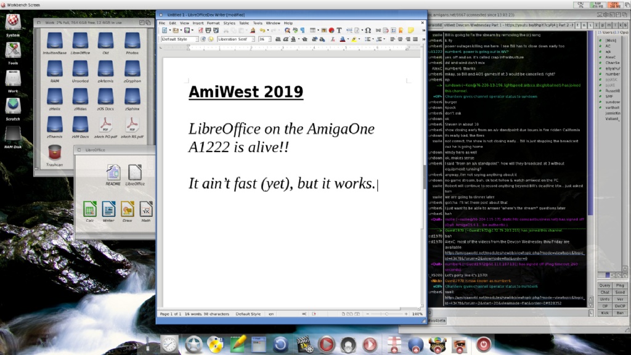Launch Calc from the LibreOffice drawer

coord(90,212)
